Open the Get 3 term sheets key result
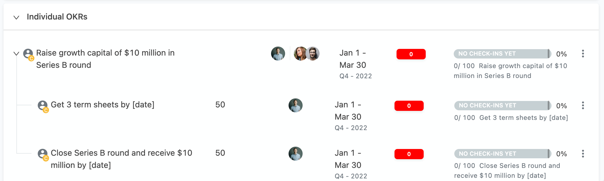The width and height of the screenshot is (604, 181). 102,105
